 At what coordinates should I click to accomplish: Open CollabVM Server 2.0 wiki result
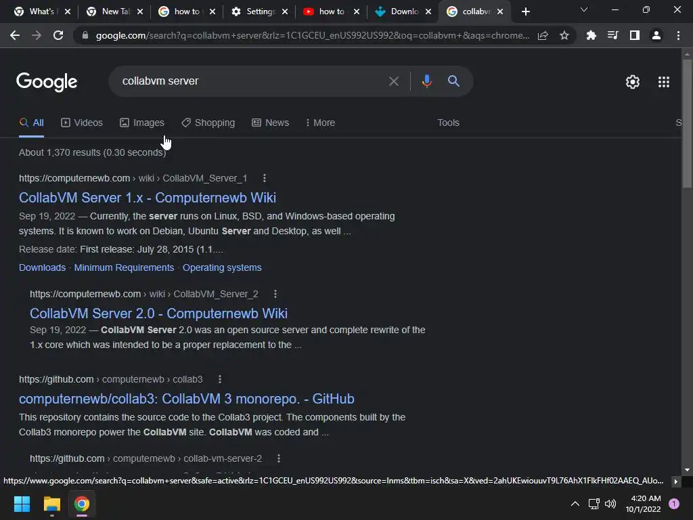point(158,313)
